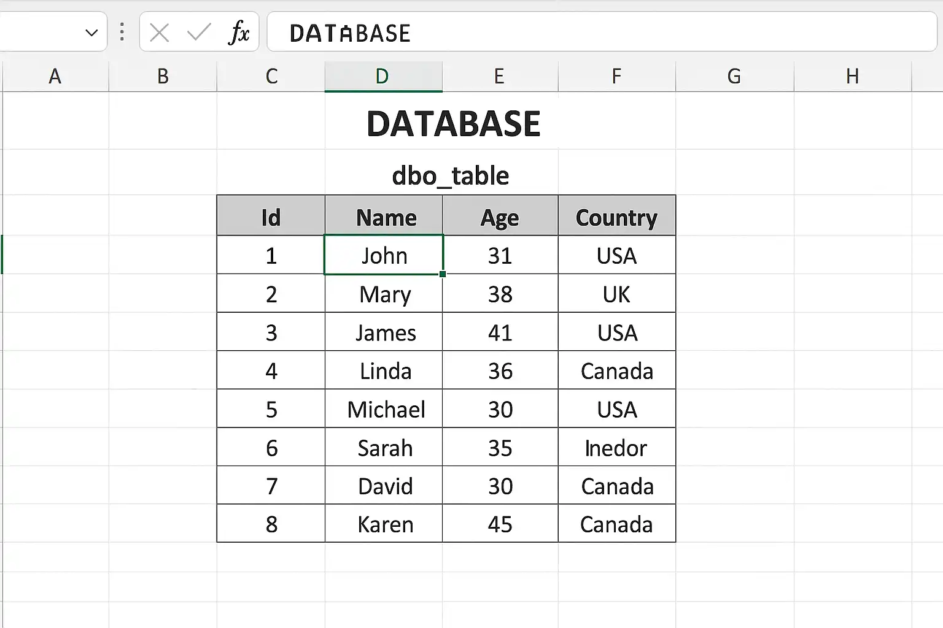Screen dimensions: 943x628
Task: Click the Age cell showing 45
Action: (x=500, y=524)
